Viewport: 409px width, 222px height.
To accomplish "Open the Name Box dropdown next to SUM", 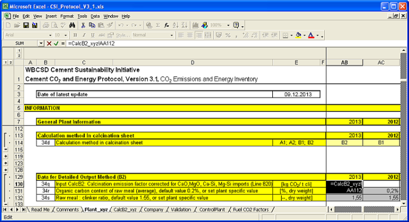I will [x=41, y=44].
